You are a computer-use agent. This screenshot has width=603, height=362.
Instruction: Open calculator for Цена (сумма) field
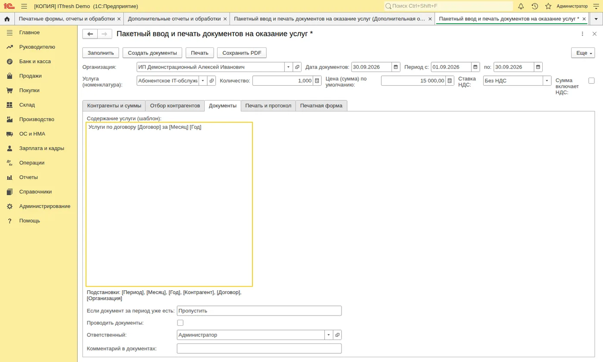[x=450, y=81]
